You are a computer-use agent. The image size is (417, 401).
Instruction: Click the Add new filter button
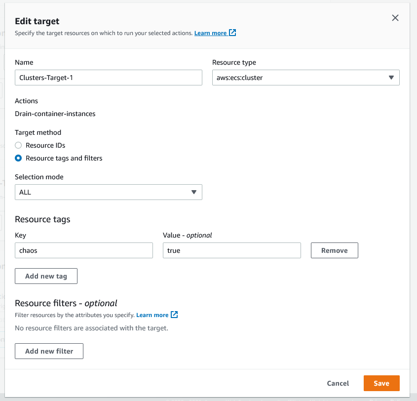coord(49,351)
